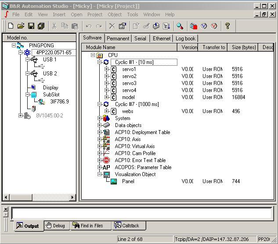Click the right arrow of the model tree scrollbar
This screenshot has height=244, width=278.
(x=72, y=197)
